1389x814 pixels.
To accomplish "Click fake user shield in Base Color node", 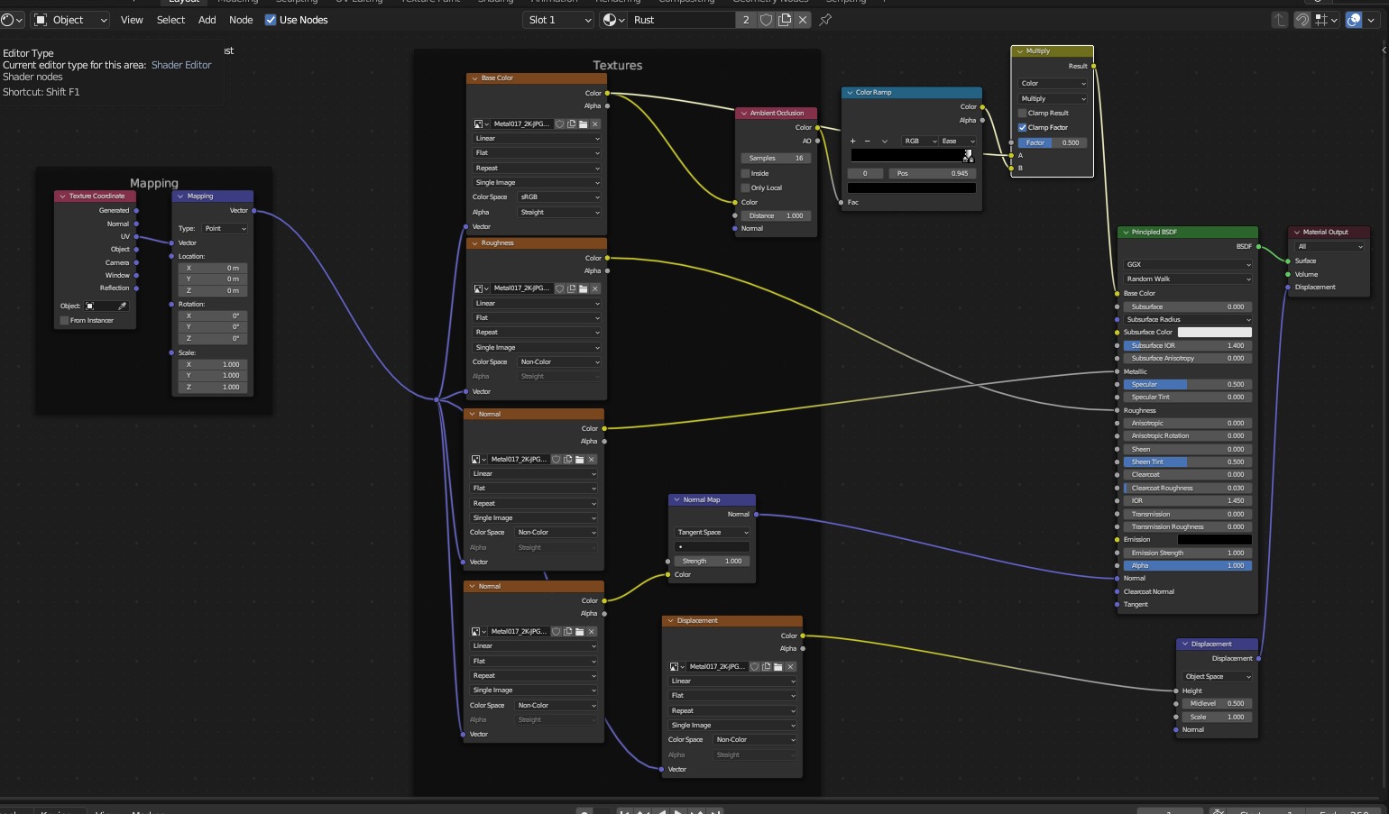I will [x=559, y=124].
